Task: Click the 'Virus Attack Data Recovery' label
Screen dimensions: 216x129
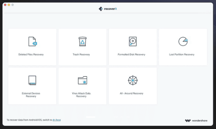Action: [x=81, y=95]
